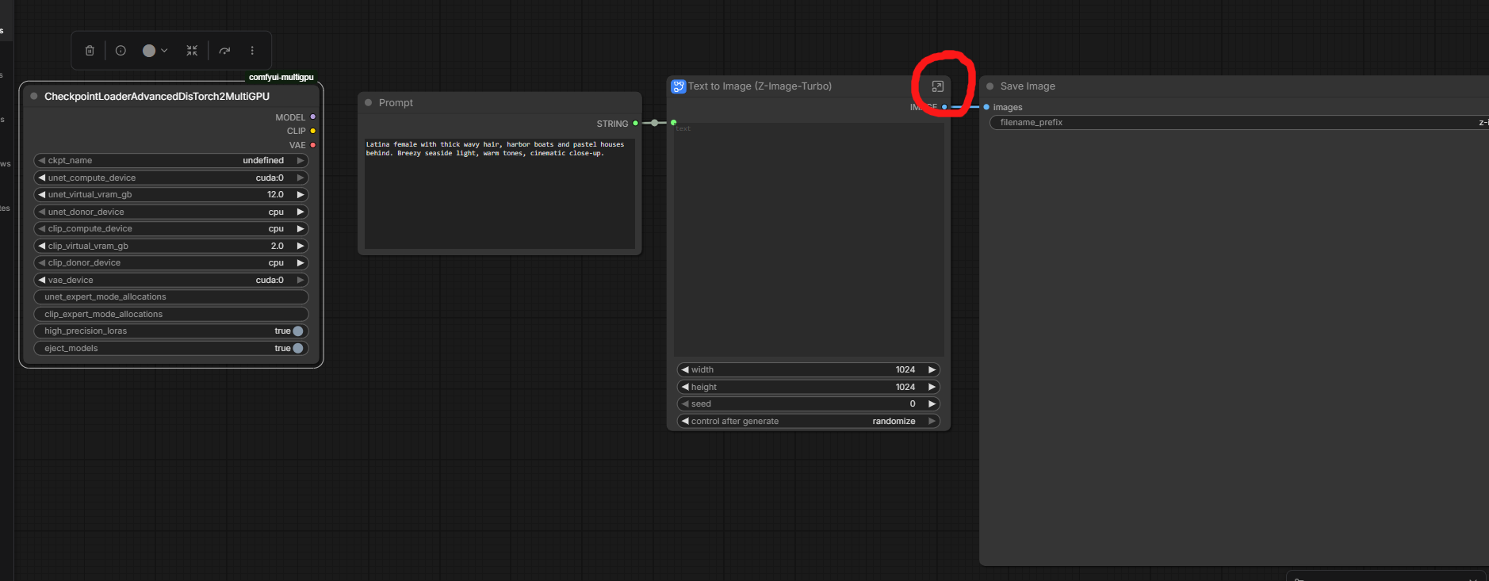Increase height with right arrow

click(x=932, y=387)
